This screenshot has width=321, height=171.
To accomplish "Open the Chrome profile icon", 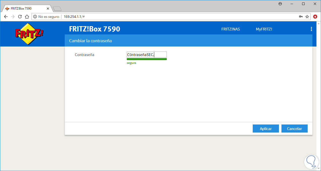I will (x=280, y=4).
